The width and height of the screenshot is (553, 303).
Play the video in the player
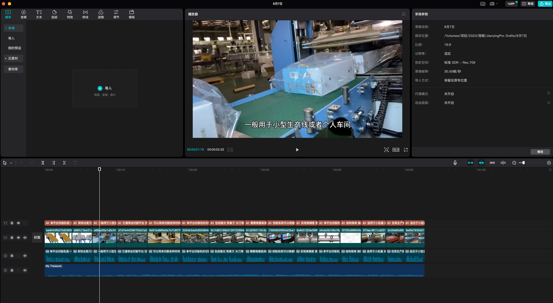pos(297,150)
